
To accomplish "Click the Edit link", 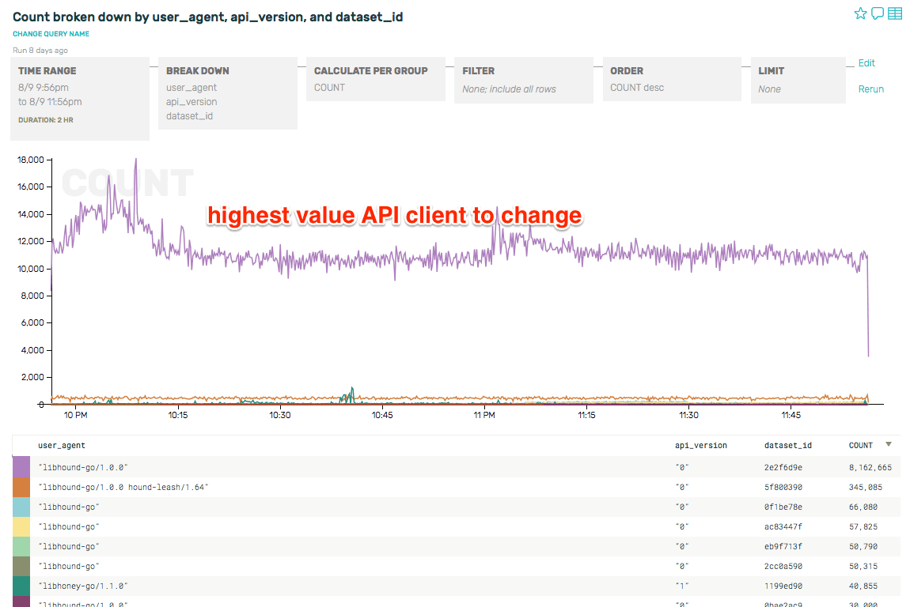I will (x=866, y=63).
